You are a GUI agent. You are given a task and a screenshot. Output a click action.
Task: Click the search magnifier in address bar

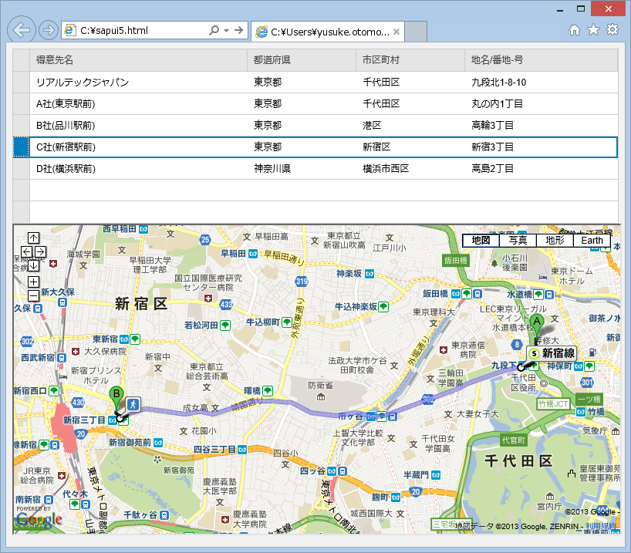click(214, 30)
